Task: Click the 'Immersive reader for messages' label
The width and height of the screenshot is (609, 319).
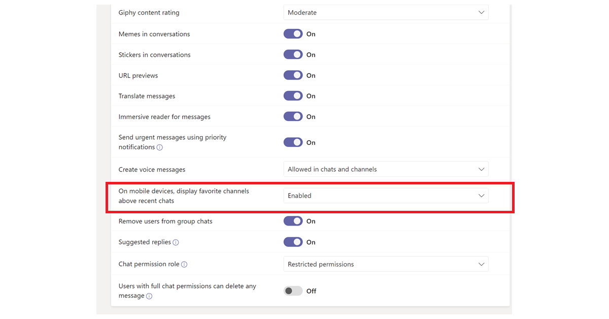Action: (x=164, y=117)
